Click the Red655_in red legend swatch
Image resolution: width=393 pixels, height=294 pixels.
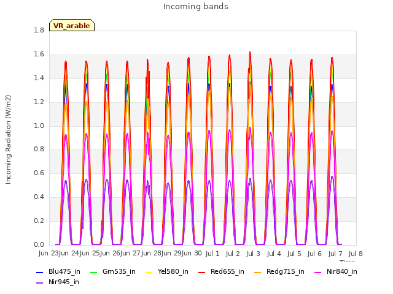[202, 272]
